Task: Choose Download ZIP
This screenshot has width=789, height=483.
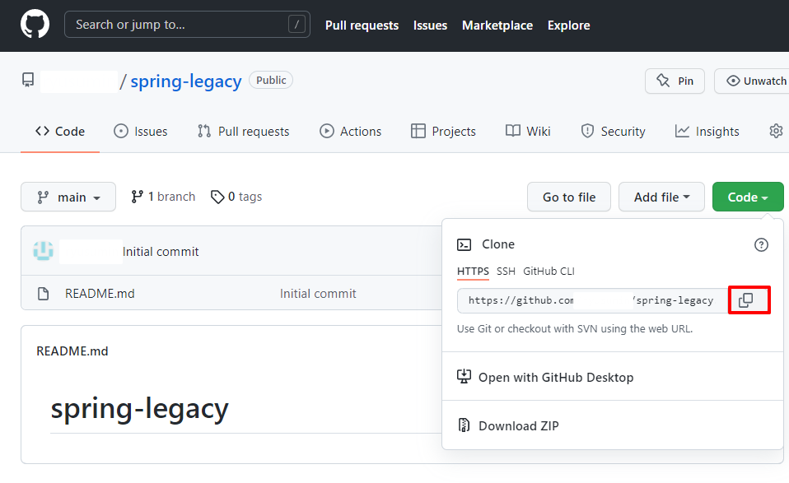Action: pyautogui.click(x=518, y=425)
